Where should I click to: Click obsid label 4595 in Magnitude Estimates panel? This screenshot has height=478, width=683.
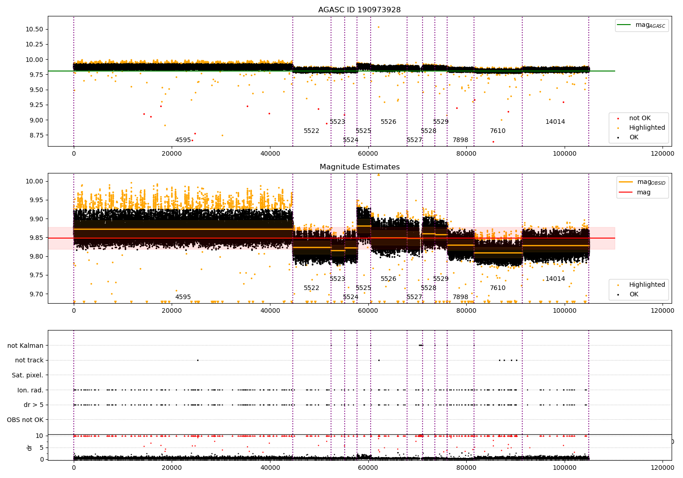pos(183,297)
